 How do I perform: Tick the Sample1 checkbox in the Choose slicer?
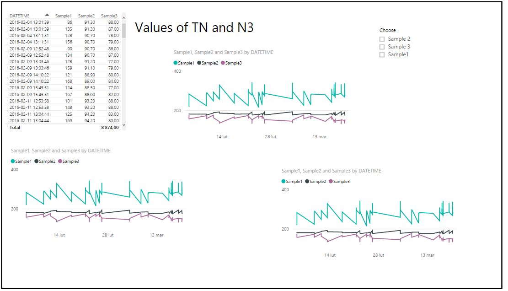382,55
